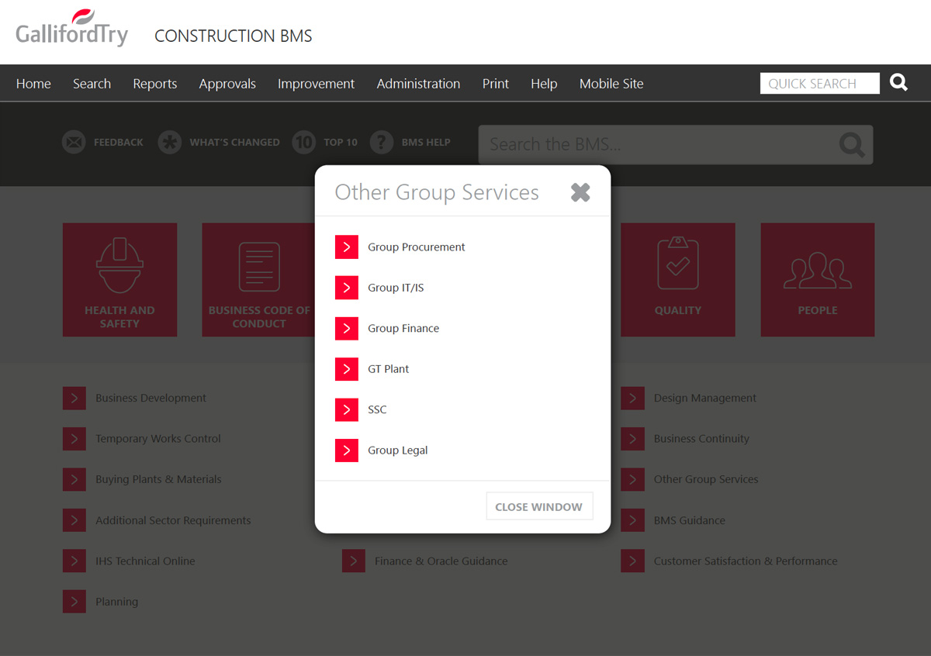Open Customer Satisfaction & Performance link
The height and width of the screenshot is (656, 931).
(x=746, y=561)
